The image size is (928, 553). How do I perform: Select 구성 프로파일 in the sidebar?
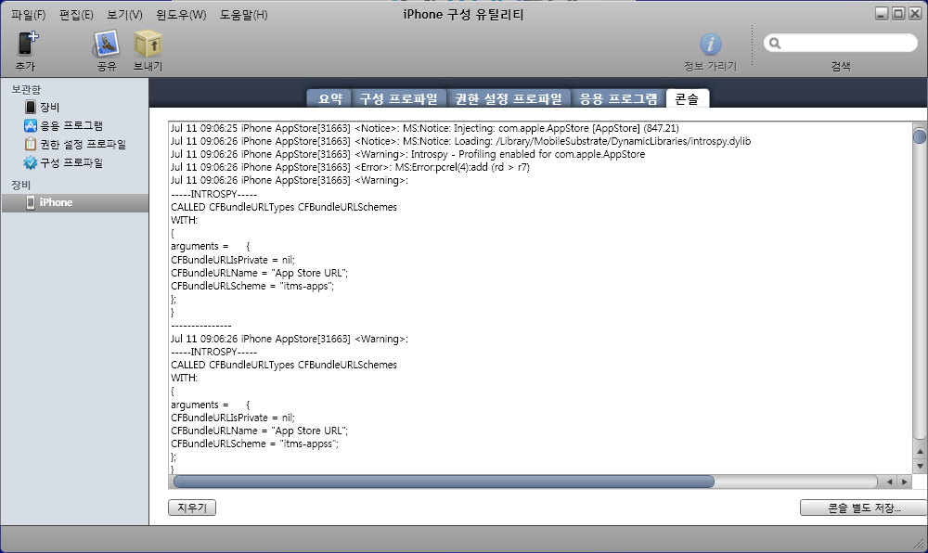[70, 162]
